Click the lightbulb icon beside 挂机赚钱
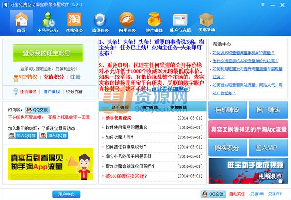 pyautogui.click(x=16, y=92)
